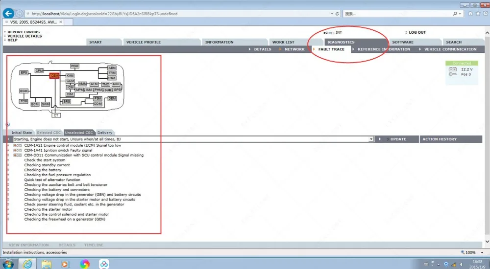Select the CT connector node below car

[x=56, y=115]
